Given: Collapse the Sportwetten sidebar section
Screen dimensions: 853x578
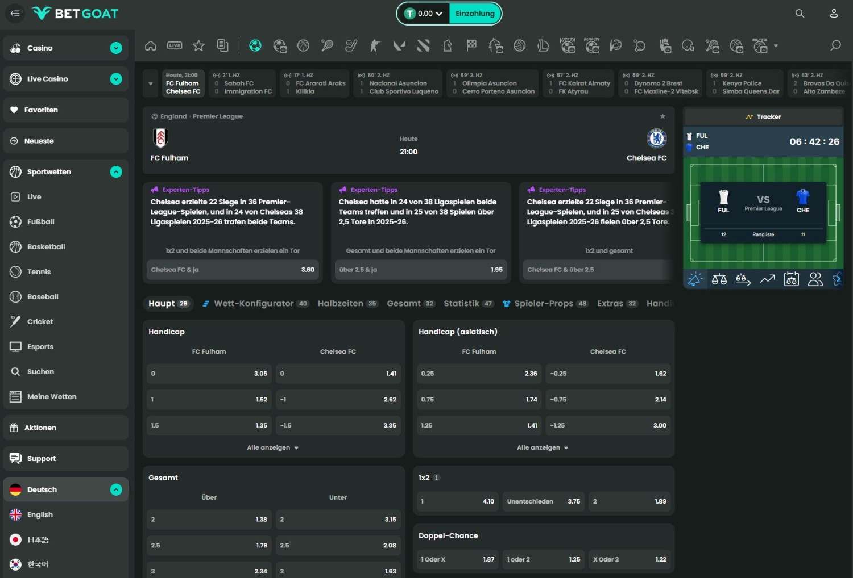Looking at the screenshot, I should (x=116, y=171).
